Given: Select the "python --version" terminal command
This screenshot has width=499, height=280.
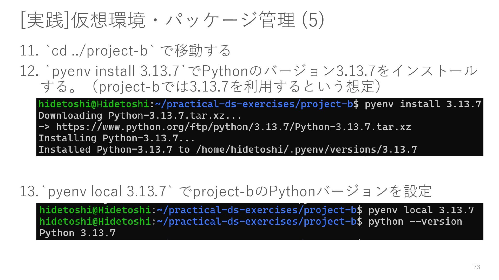Looking at the screenshot, I should pyautogui.click(x=415, y=222).
